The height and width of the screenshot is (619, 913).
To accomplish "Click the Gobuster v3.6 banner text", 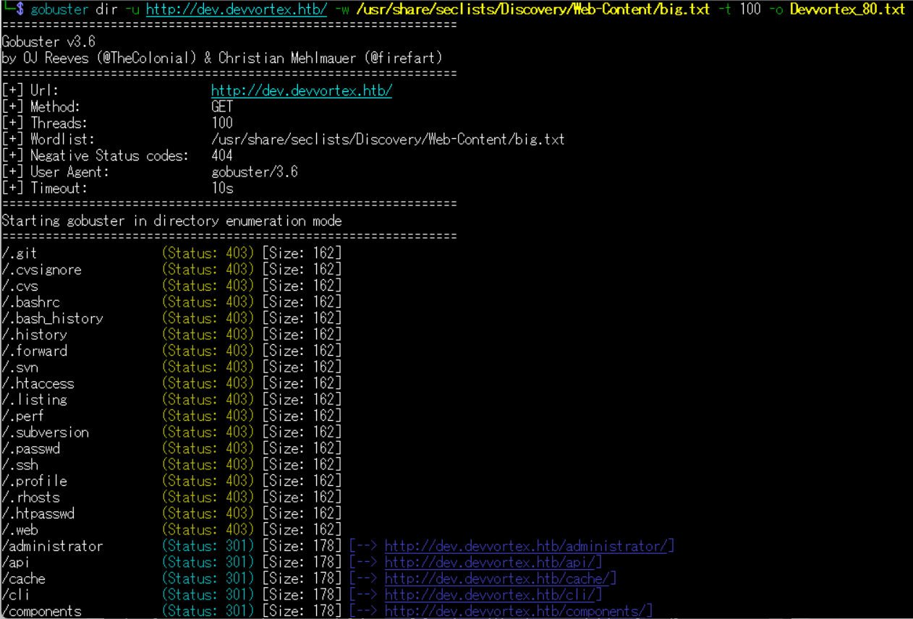I will [x=48, y=42].
